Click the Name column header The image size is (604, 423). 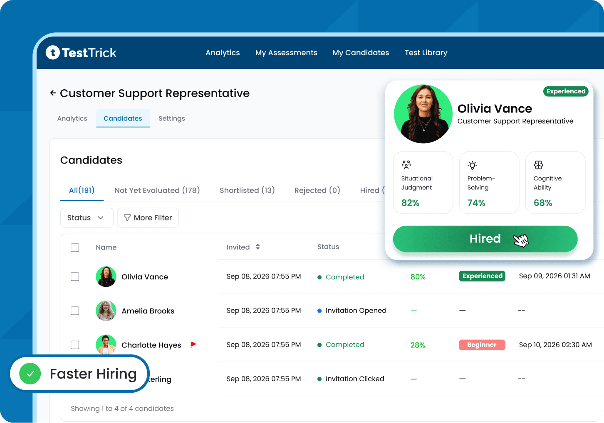tap(106, 247)
